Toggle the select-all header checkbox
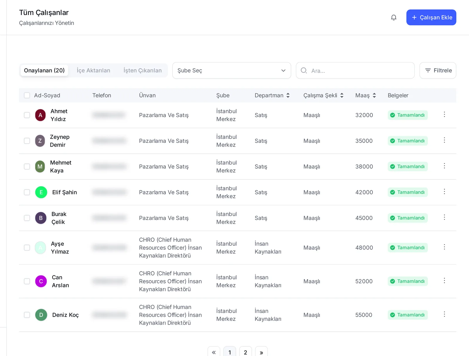The width and height of the screenshot is (469, 356). tap(27, 95)
